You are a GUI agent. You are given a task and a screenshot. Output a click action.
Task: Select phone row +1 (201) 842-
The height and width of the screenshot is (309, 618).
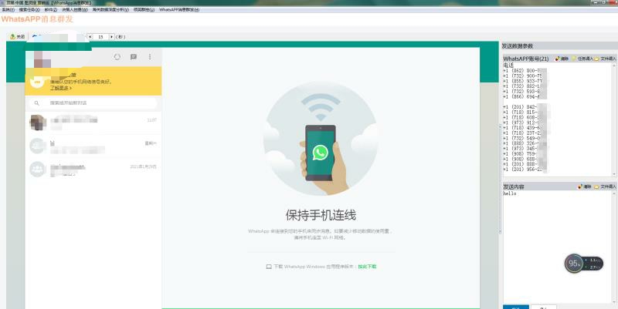point(525,107)
